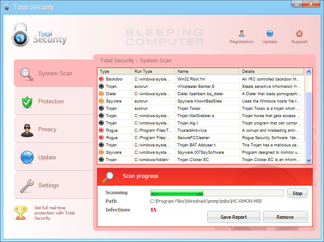Select the Spyware.KnownBadSites entry name
324x242 pixels.
(x=199, y=101)
